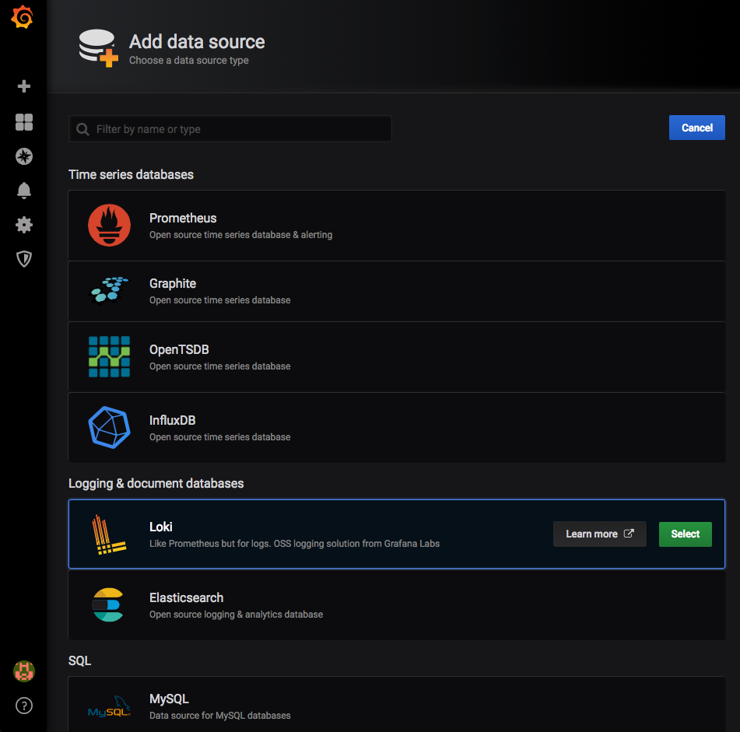Click the Loki title text
Image resolution: width=740 pixels, height=732 pixels.
click(160, 527)
